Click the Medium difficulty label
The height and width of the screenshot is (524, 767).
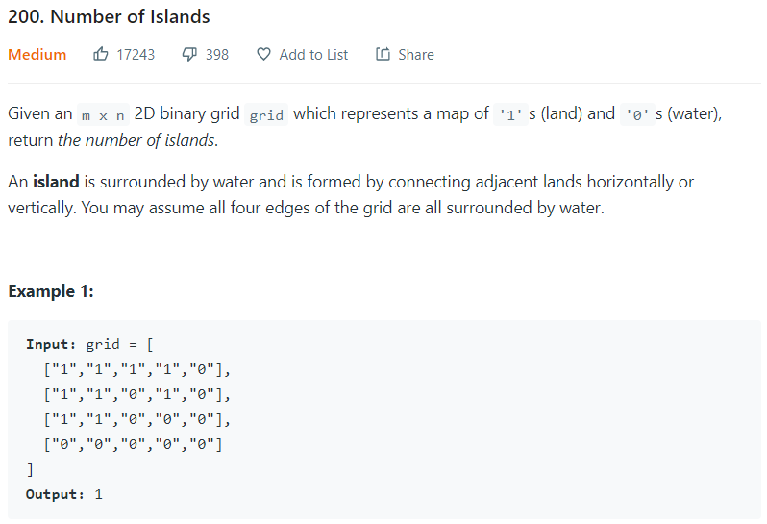click(x=37, y=54)
